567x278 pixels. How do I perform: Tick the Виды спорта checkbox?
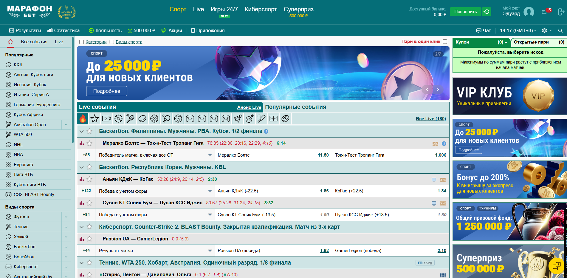click(112, 42)
